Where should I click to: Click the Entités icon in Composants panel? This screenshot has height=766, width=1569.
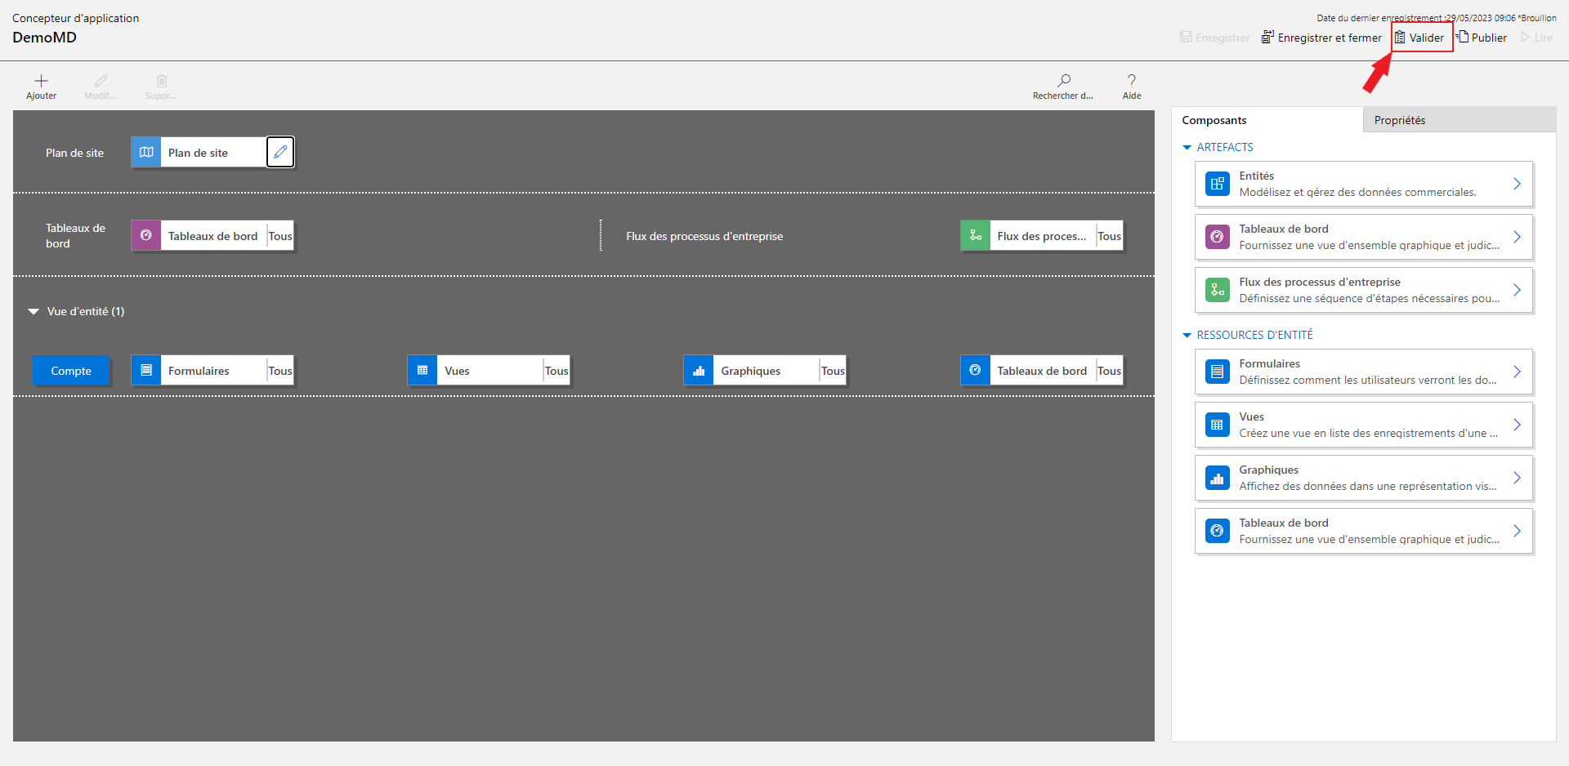click(1218, 184)
